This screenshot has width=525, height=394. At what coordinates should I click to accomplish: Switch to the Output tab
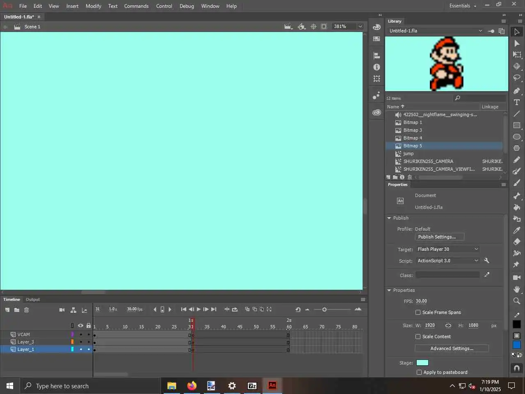coord(33,300)
